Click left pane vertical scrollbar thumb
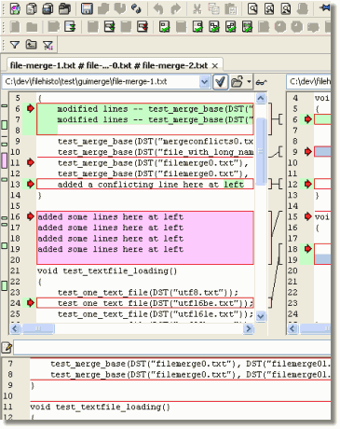Viewport: 340px width, 429px height. [261, 151]
